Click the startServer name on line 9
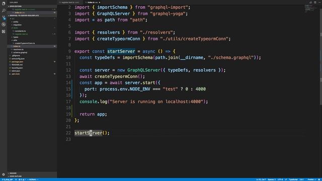The width and height of the screenshot is (322, 181). (x=121, y=51)
